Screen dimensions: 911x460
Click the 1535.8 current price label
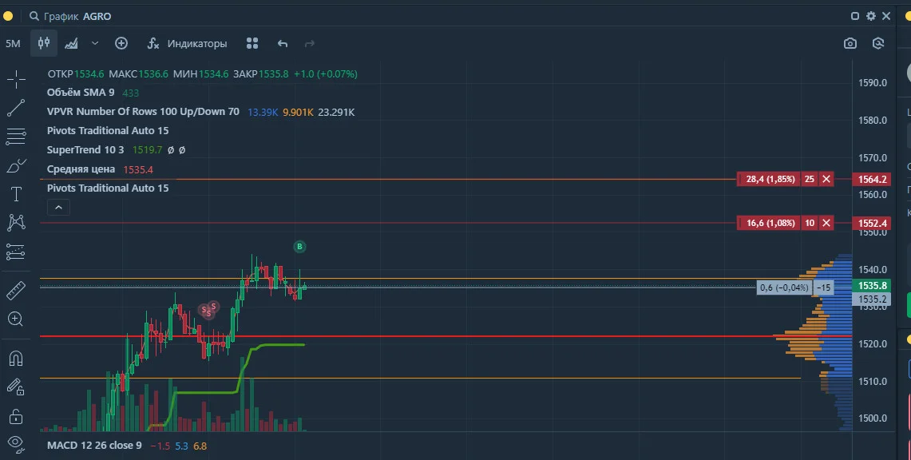pos(872,286)
